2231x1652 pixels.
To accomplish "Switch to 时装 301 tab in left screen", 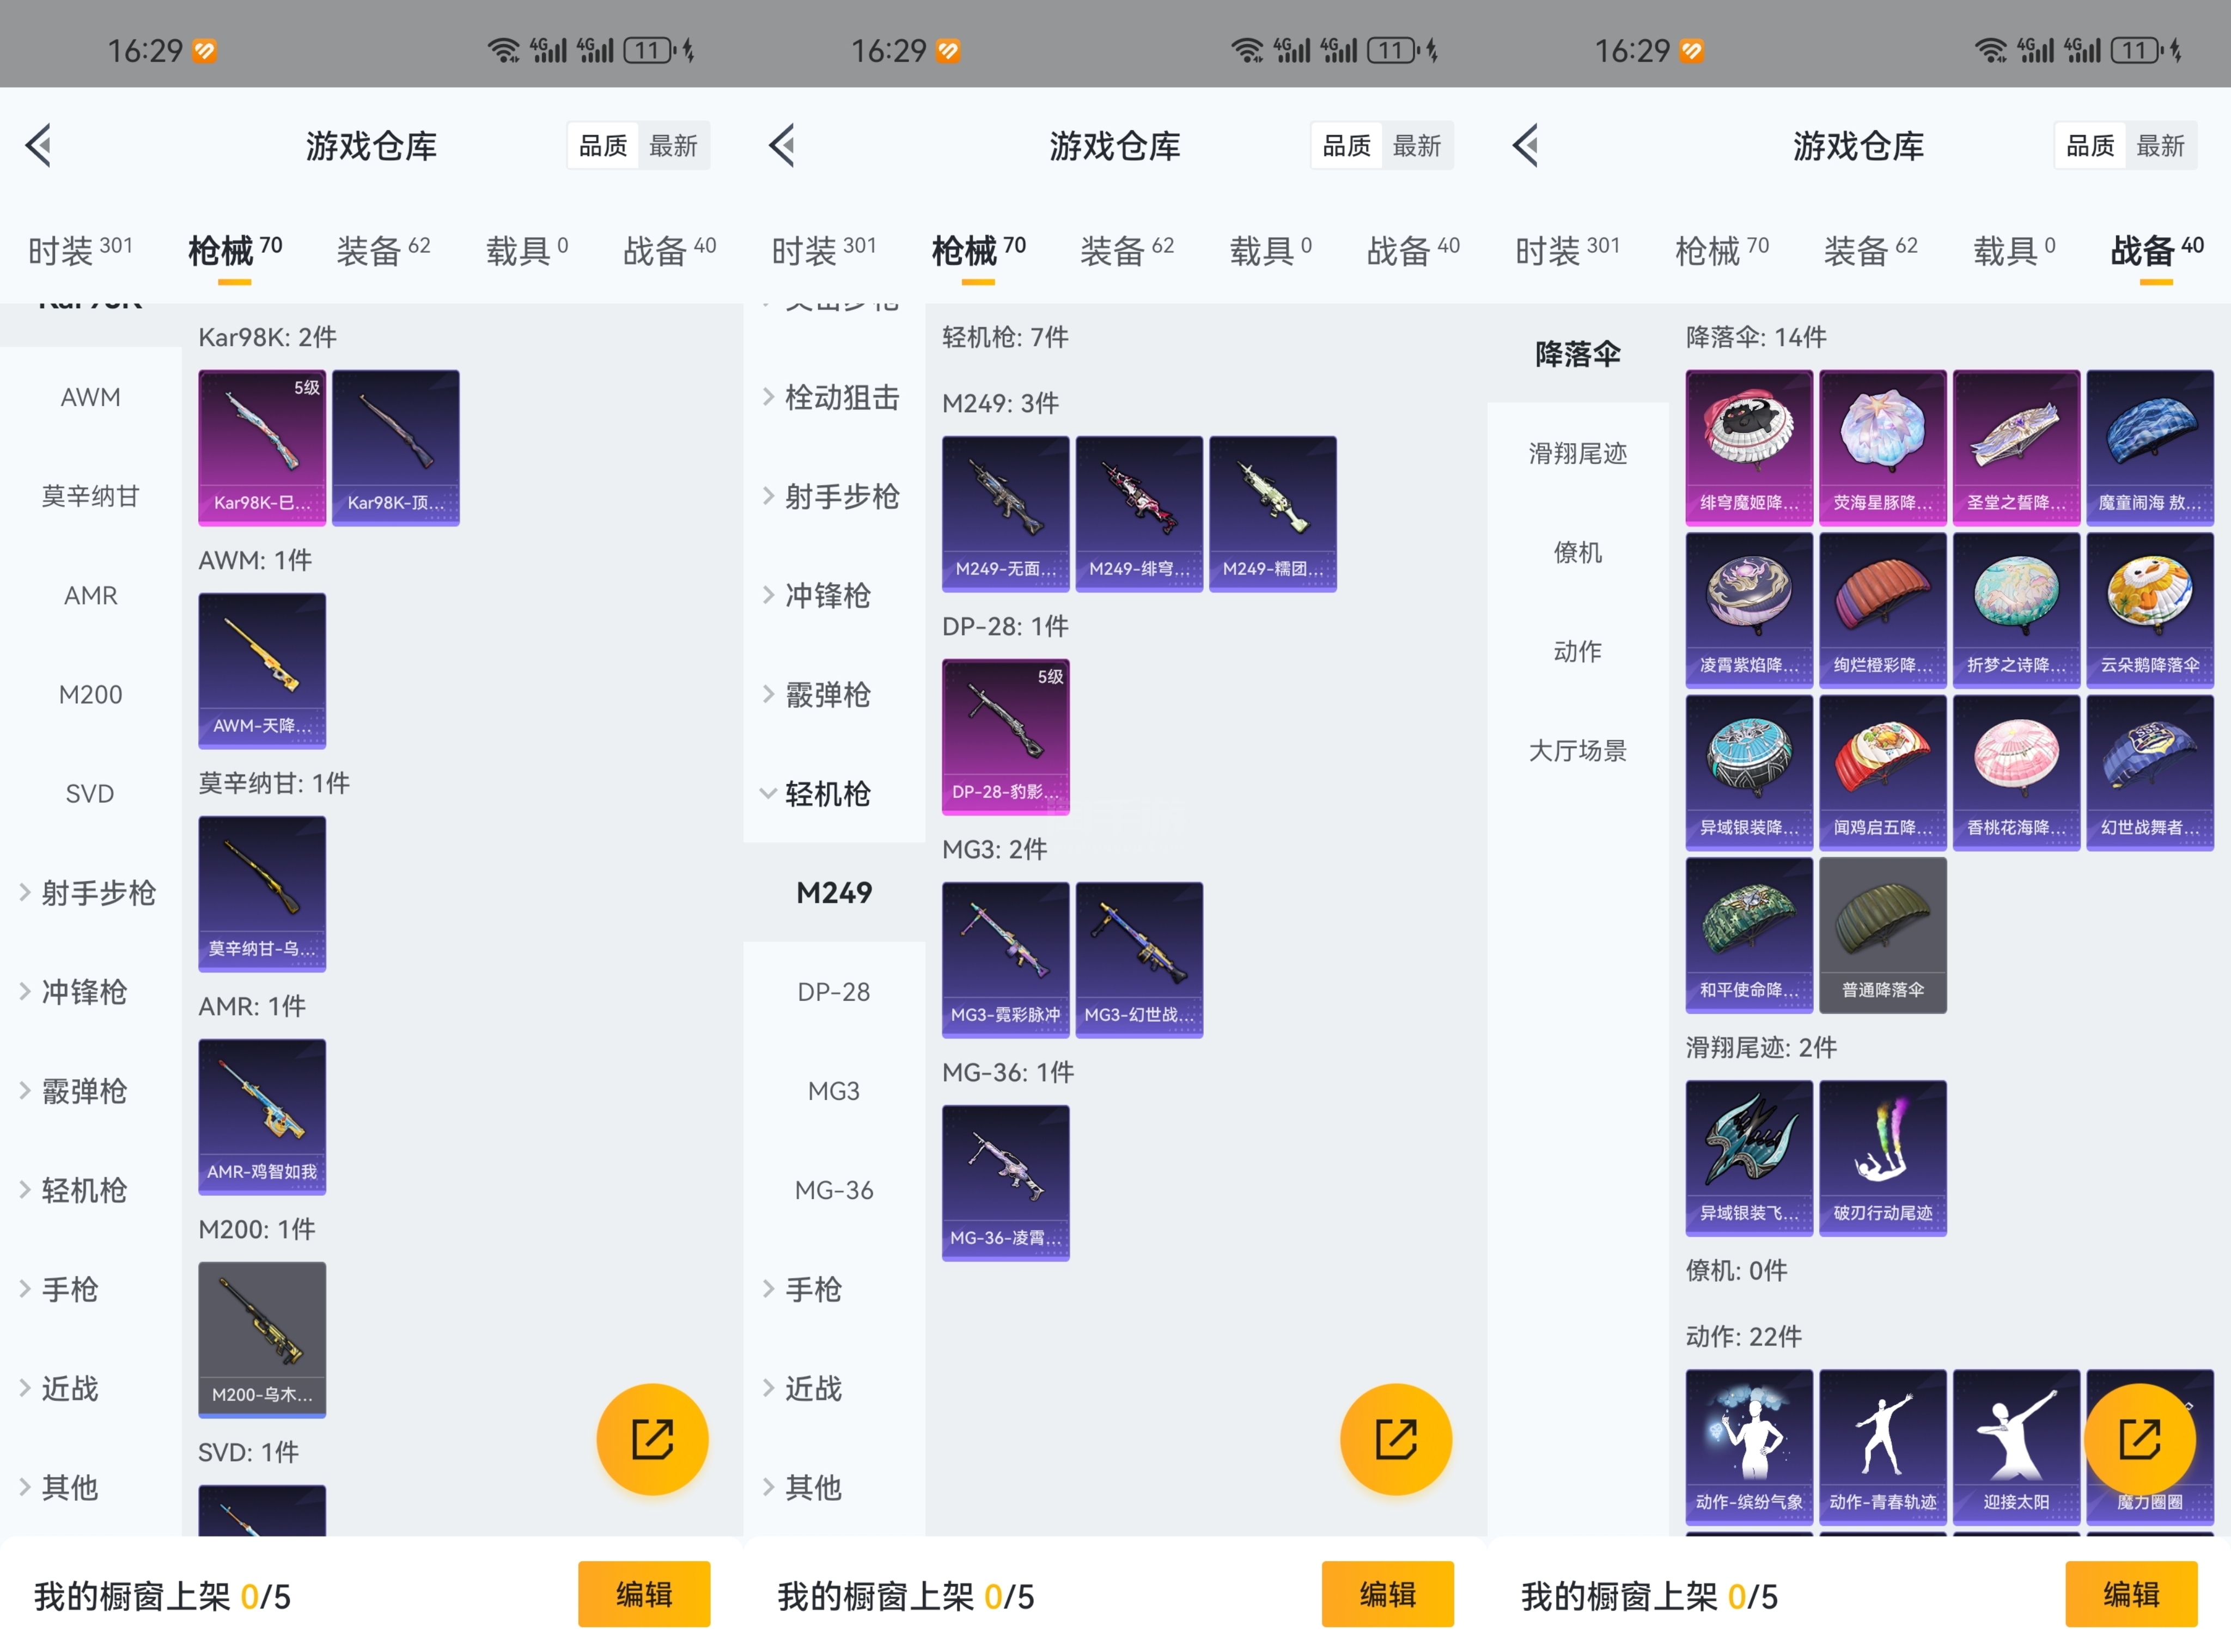I will 80,250.
